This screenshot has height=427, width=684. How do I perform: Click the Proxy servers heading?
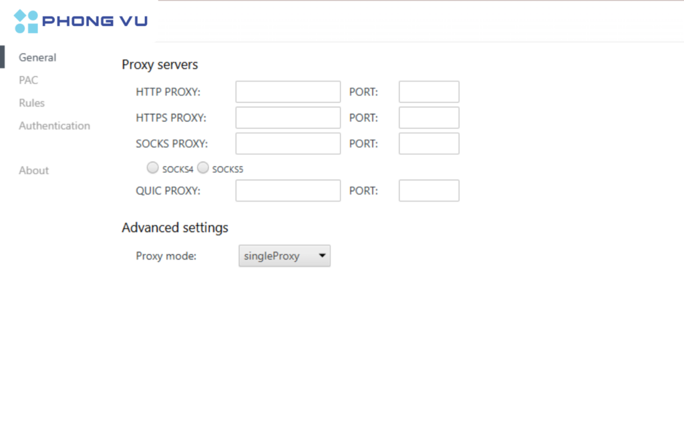point(159,65)
